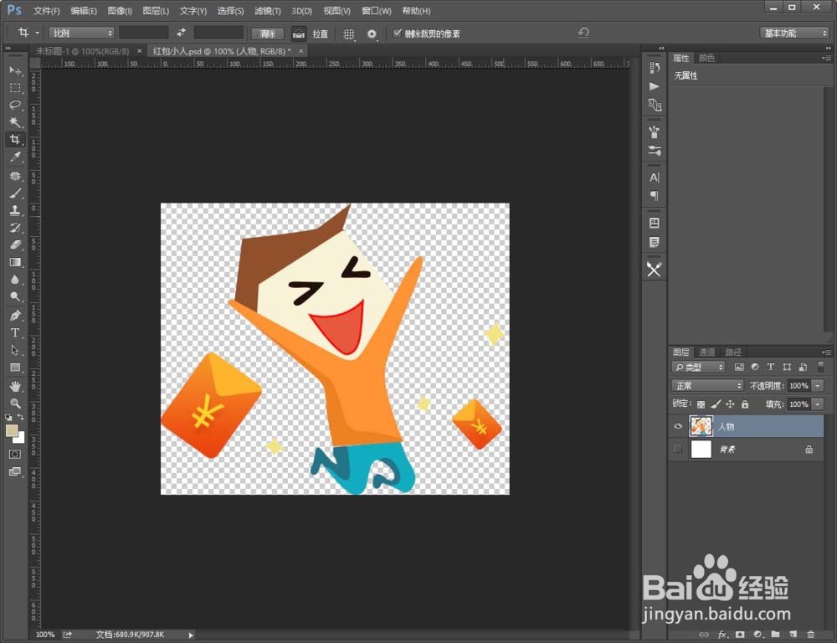
Task: Open the status bar info arrow
Action: [191, 635]
